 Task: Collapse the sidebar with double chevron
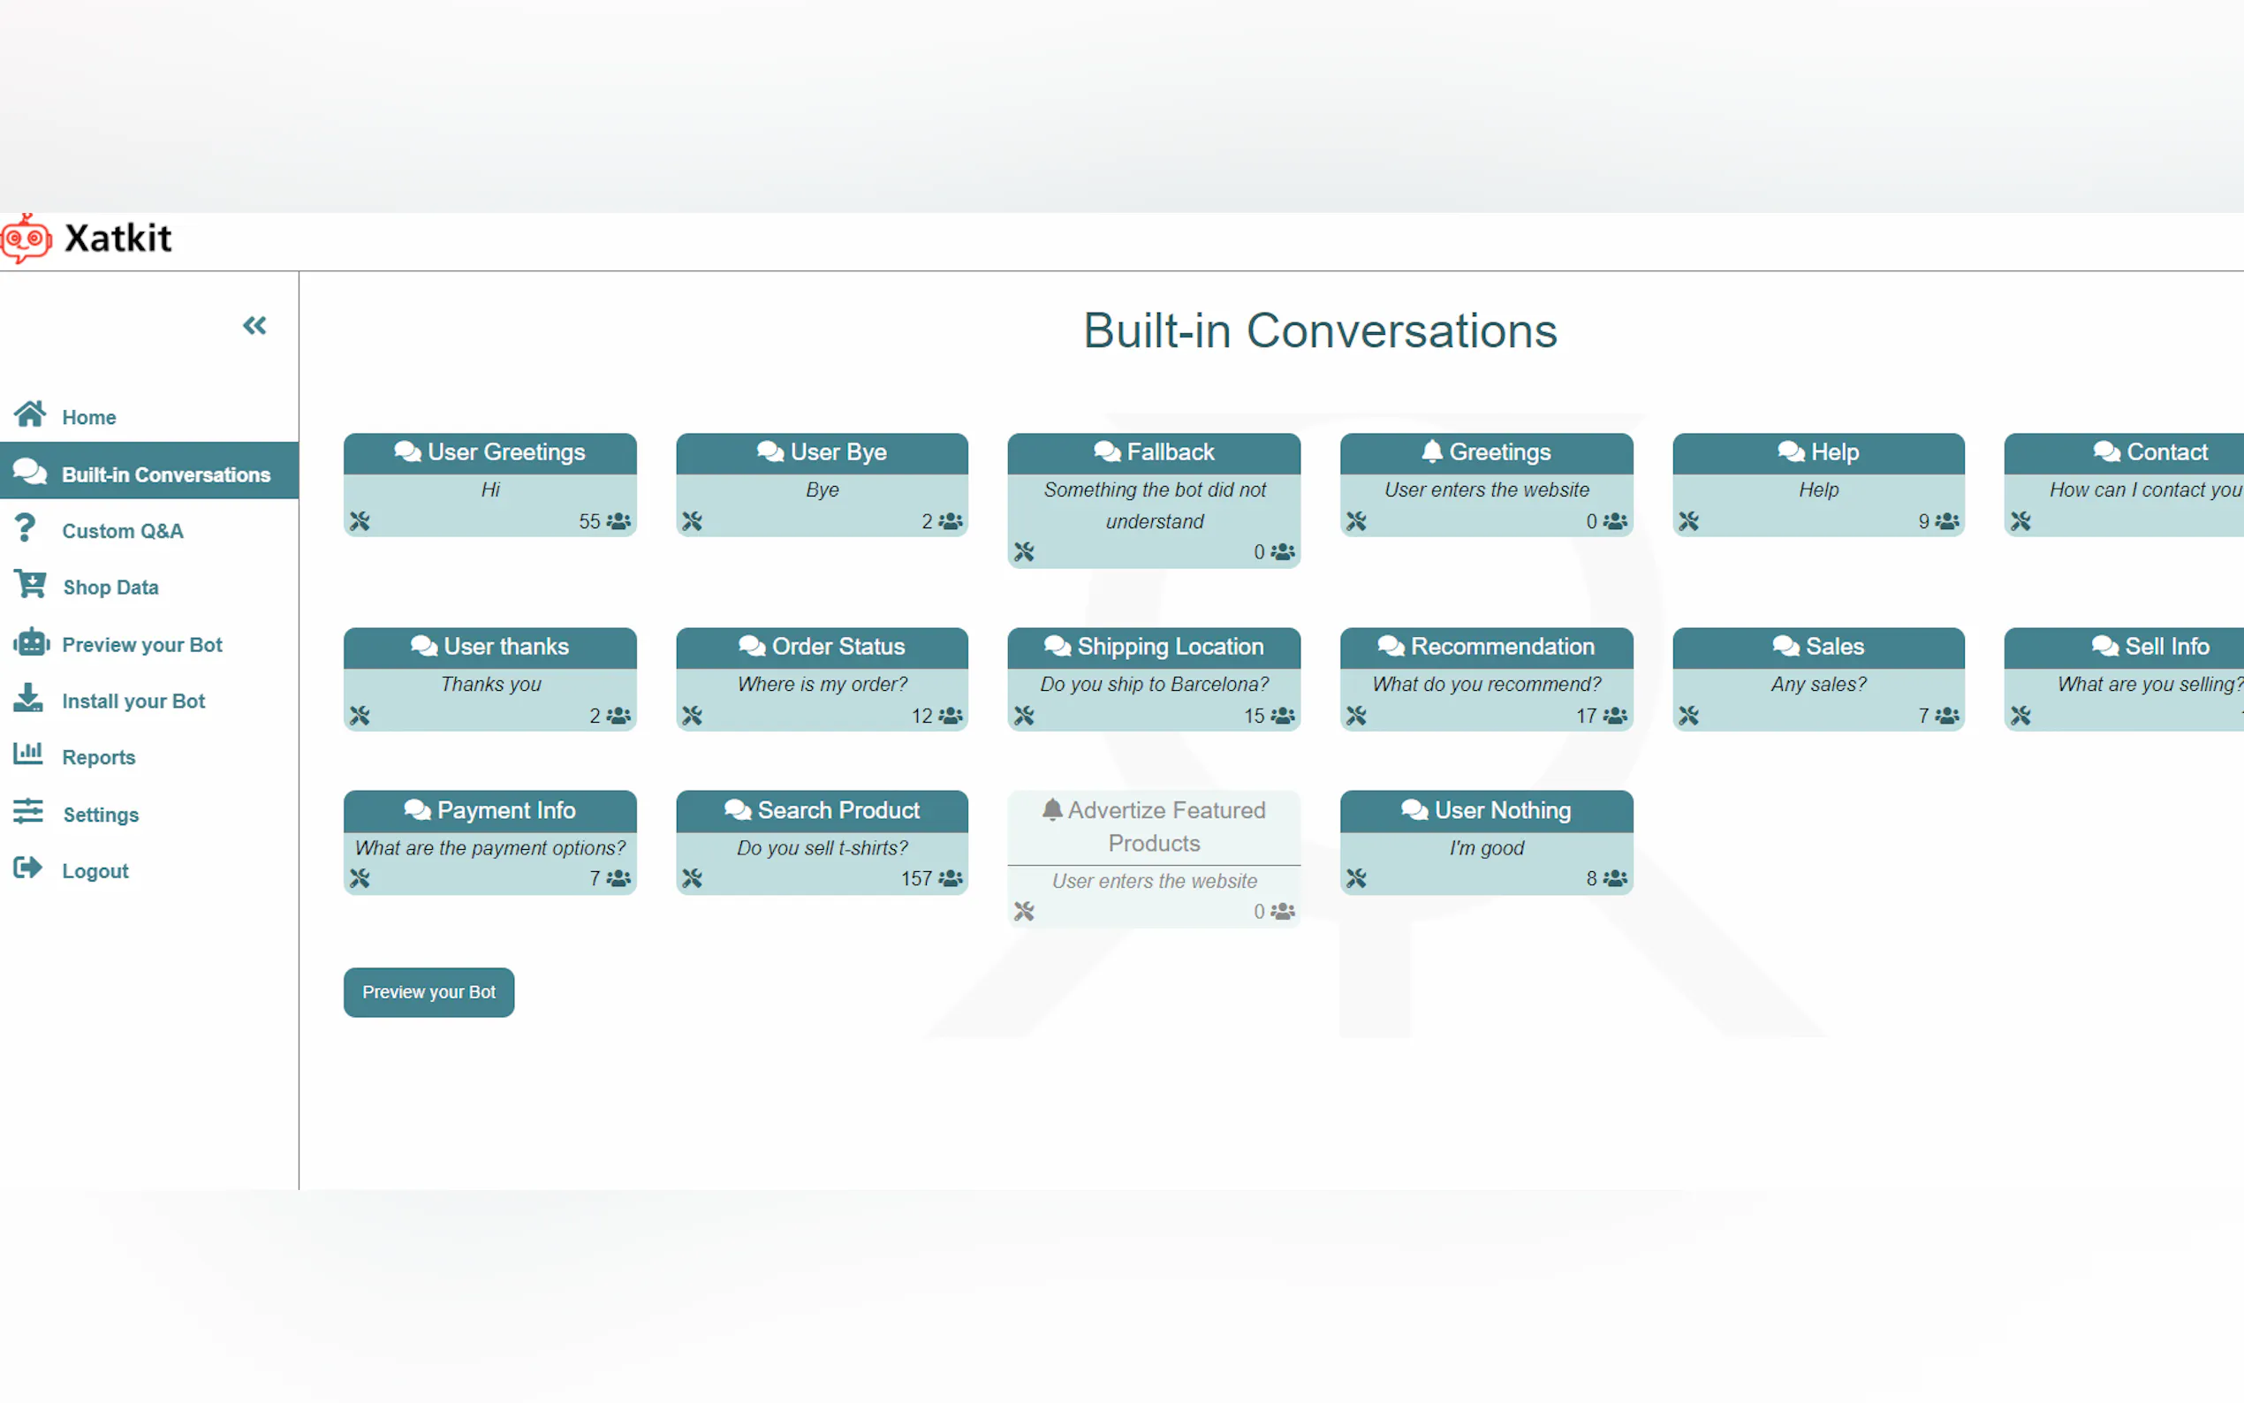point(254,326)
